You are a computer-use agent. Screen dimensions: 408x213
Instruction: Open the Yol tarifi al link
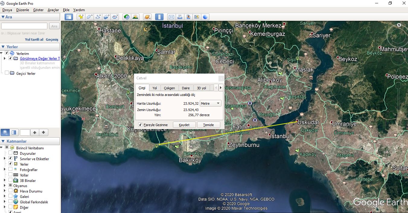34,40
